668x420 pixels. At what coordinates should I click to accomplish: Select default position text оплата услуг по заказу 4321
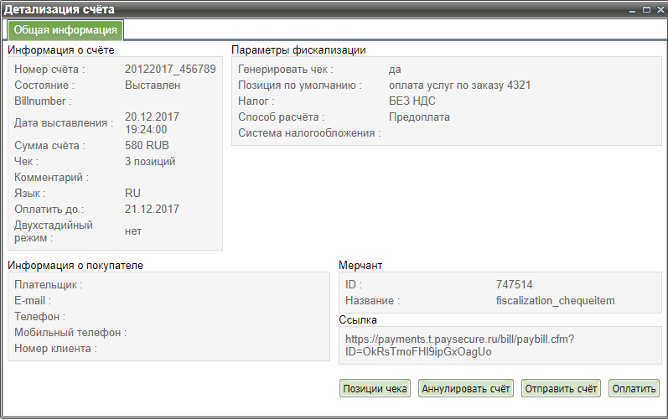coord(459,86)
